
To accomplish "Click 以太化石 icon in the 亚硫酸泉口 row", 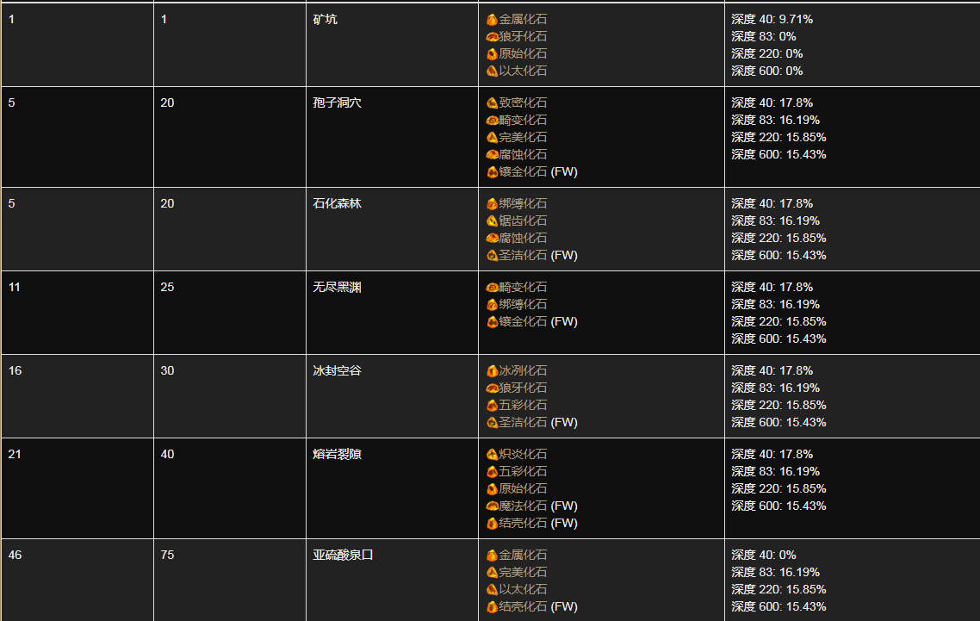I will coord(492,589).
